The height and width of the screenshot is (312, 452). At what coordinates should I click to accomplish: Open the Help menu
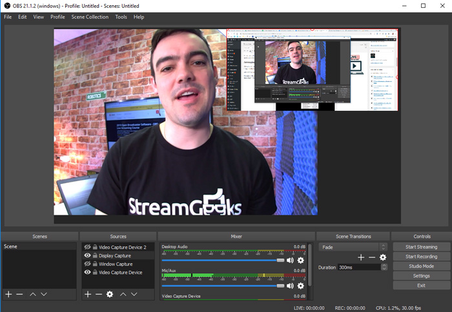point(139,17)
